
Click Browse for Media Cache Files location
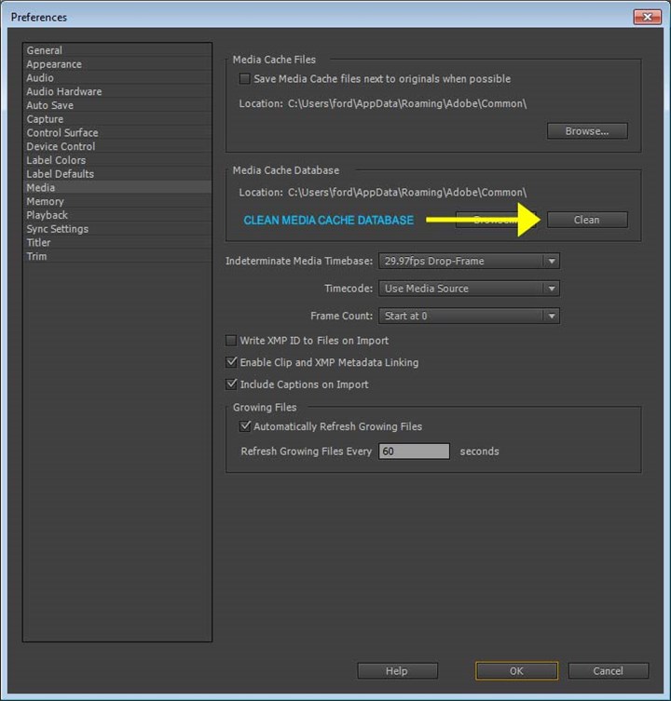tap(587, 131)
